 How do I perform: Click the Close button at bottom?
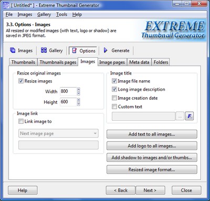186,190
